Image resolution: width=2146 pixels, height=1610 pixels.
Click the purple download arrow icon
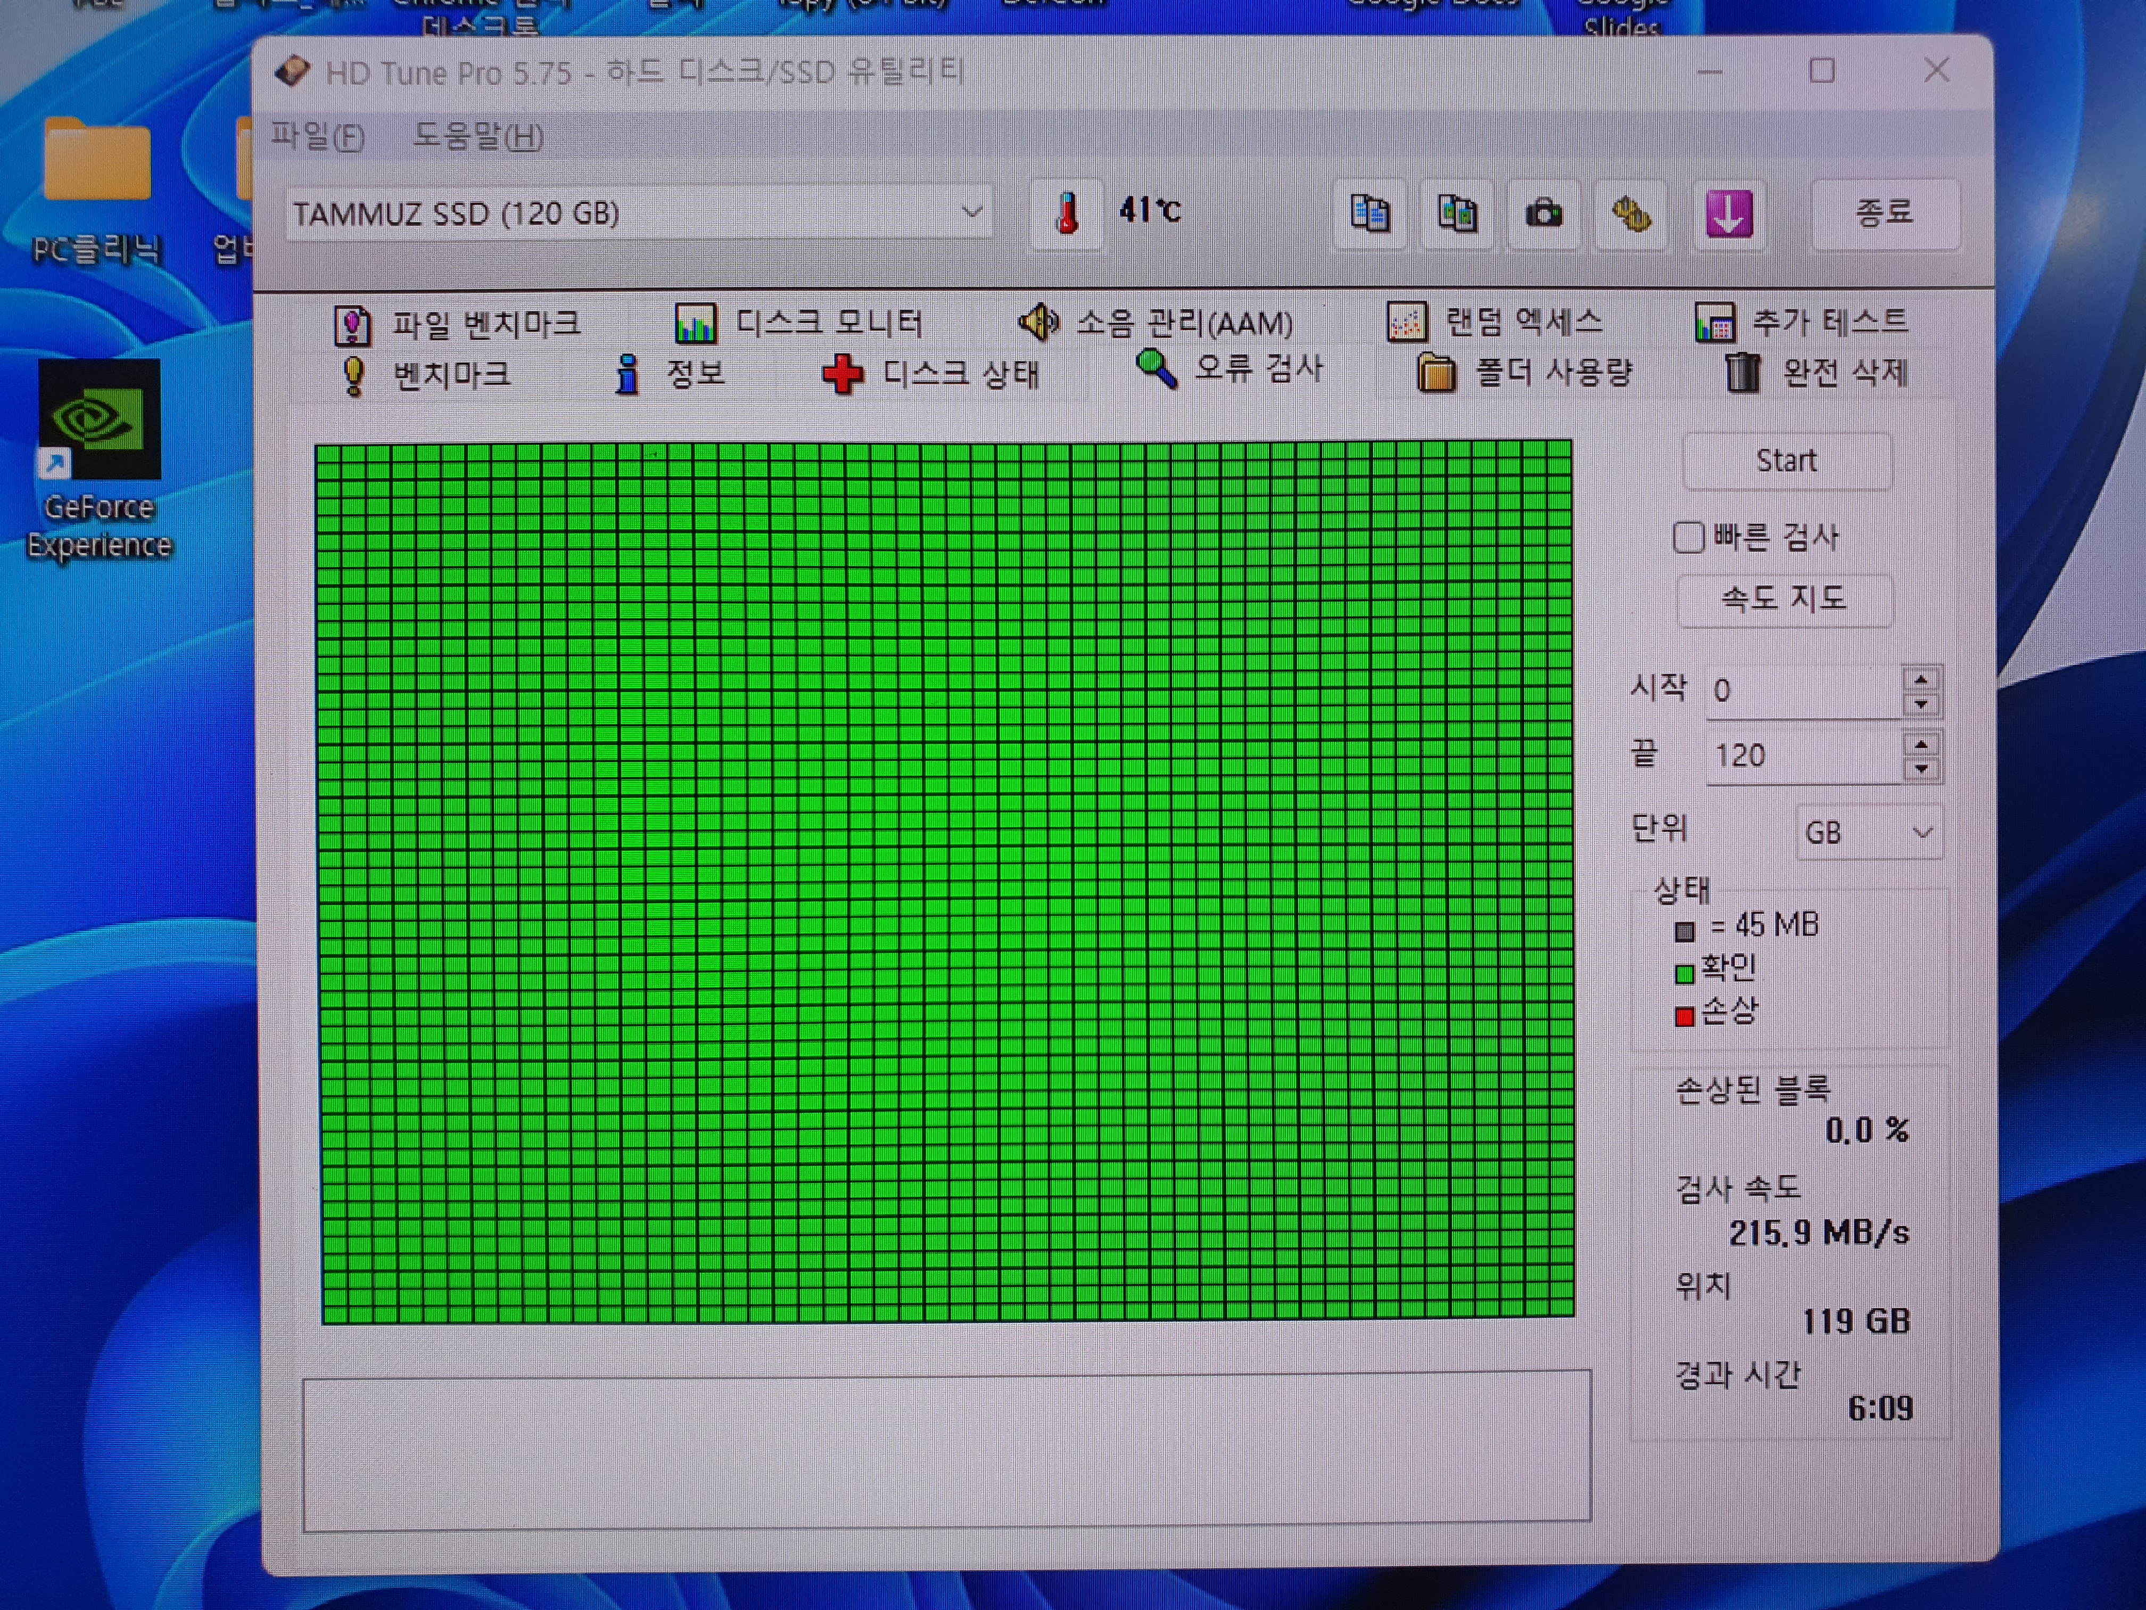pos(1728,213)
